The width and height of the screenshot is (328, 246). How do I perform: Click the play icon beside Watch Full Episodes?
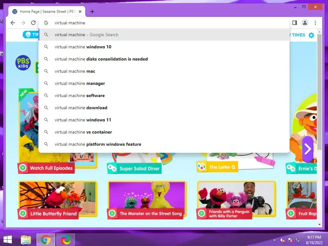point(23,168)
